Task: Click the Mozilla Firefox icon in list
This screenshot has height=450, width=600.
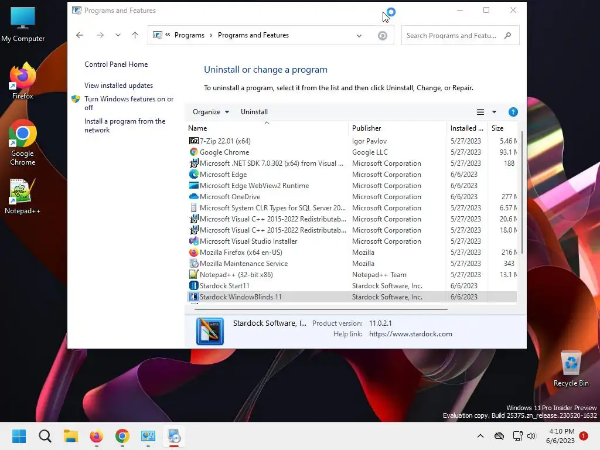Action: (193, 252)
